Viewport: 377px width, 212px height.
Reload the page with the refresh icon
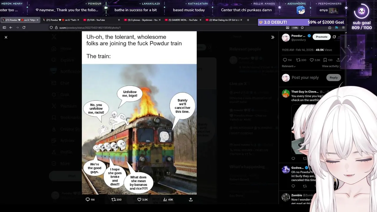(24, 28)
